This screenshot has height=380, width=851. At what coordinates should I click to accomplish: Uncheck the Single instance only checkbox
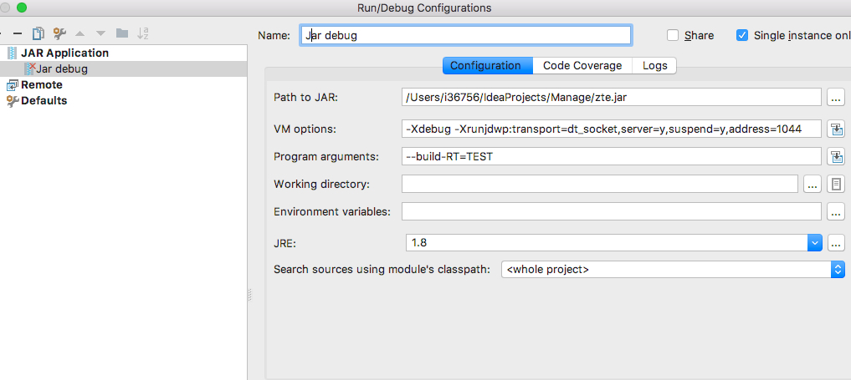pyautogui.click(x=741, y=35)
